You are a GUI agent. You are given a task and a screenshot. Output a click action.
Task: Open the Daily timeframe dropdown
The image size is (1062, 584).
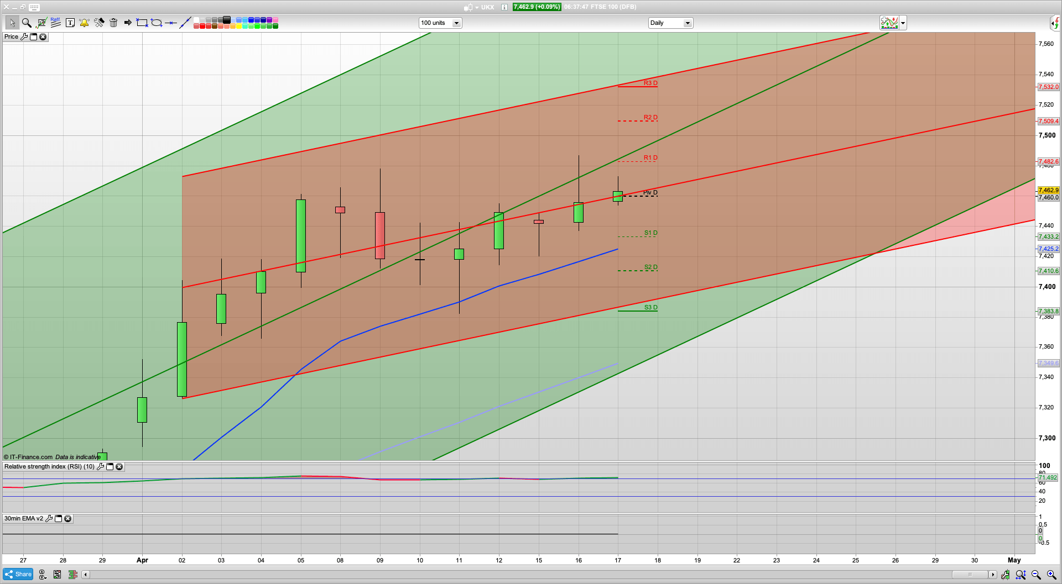pos(670,23)
